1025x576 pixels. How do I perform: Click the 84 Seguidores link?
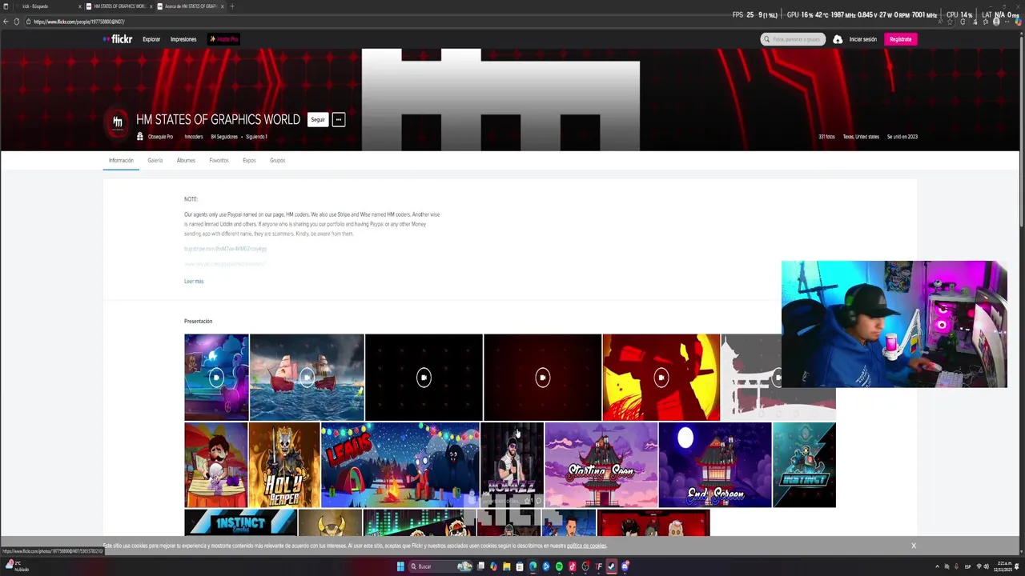coord(224,137)
